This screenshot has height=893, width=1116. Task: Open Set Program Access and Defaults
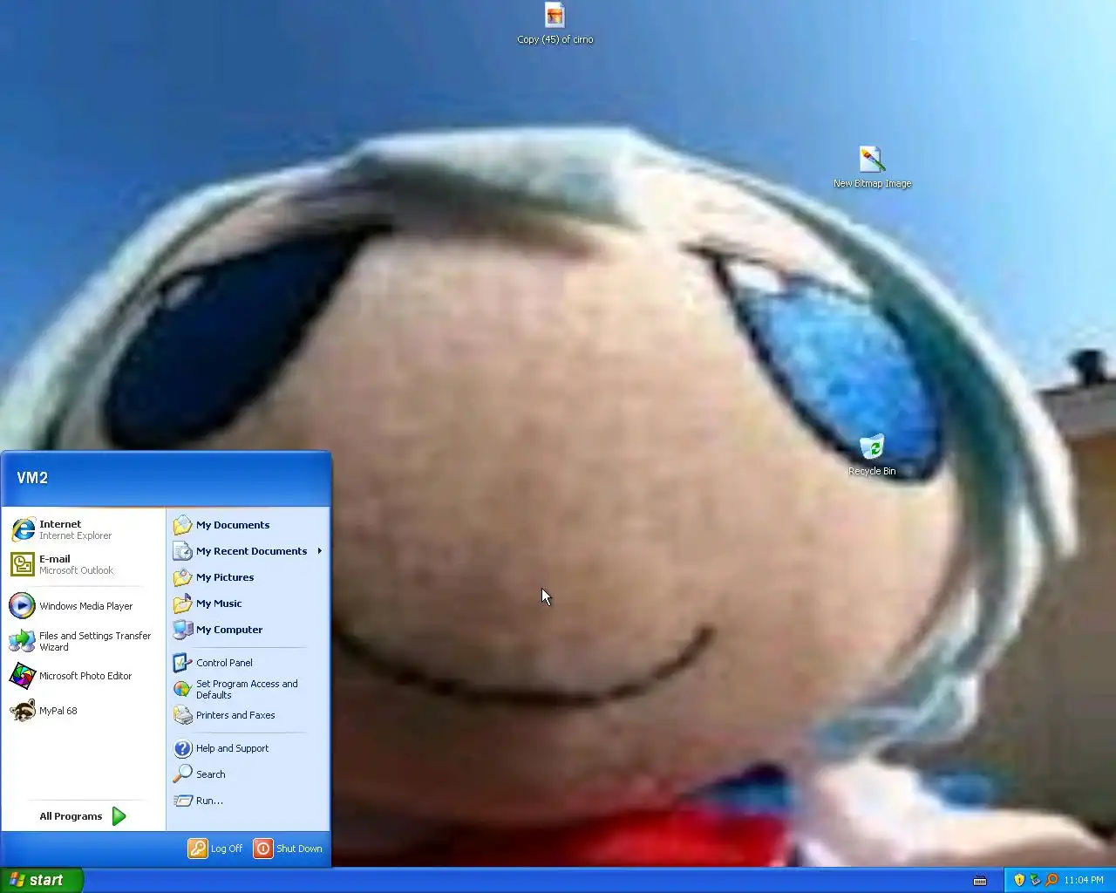click(x=248, y=689)
